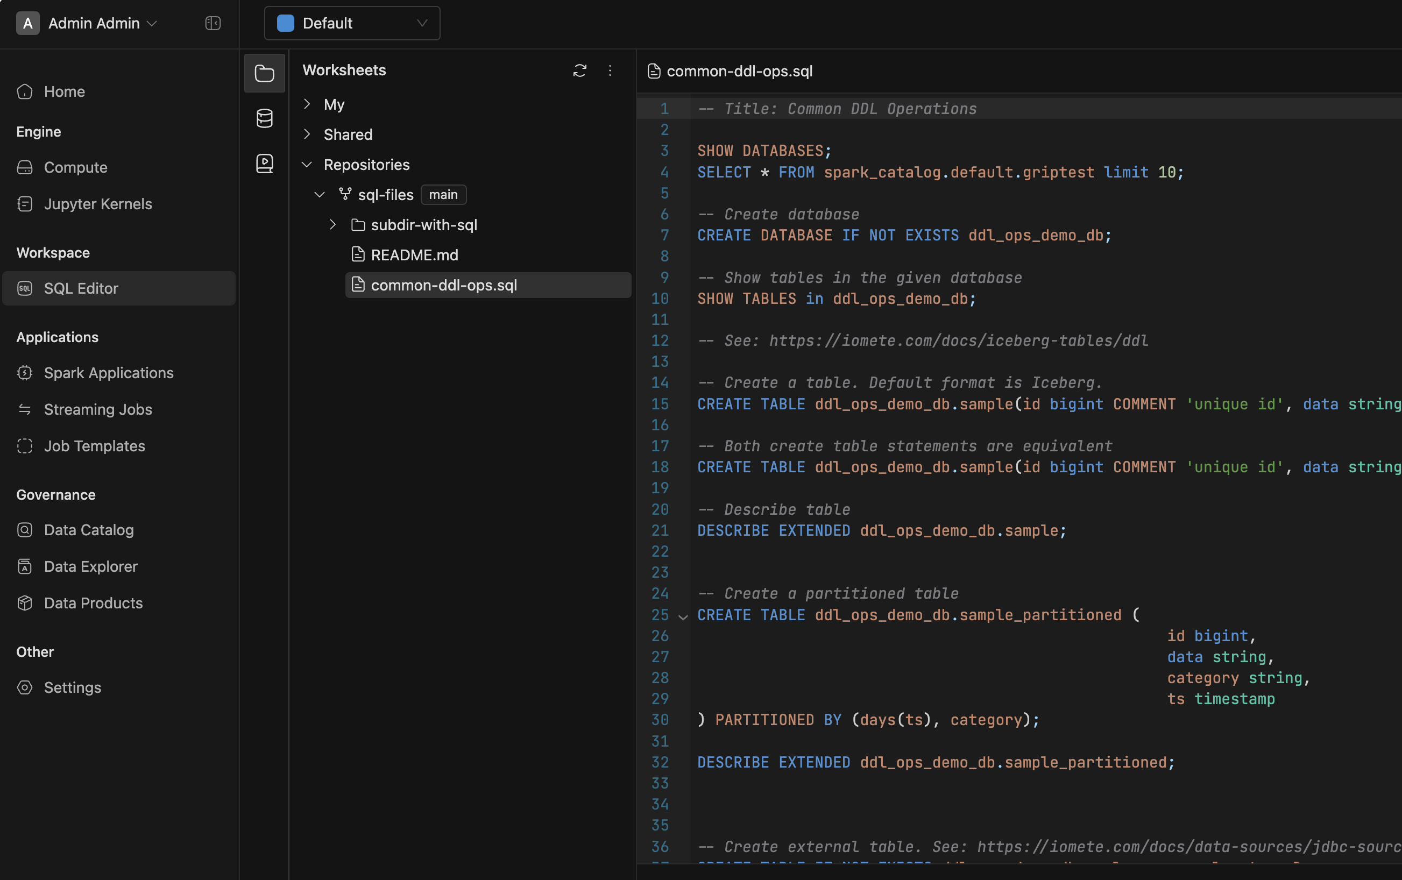Open README.md file in editor
The height and width of the screenshot is (880, 1402).
[414, 254]
